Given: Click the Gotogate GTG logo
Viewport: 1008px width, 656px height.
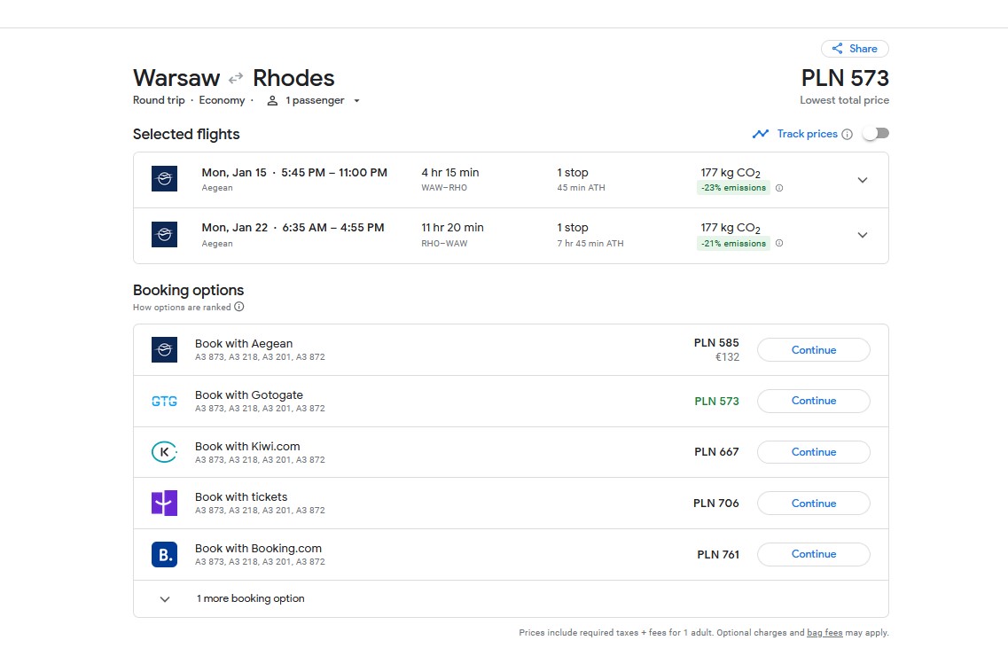Looking at the screenshot, I should [x=165, y=402].
